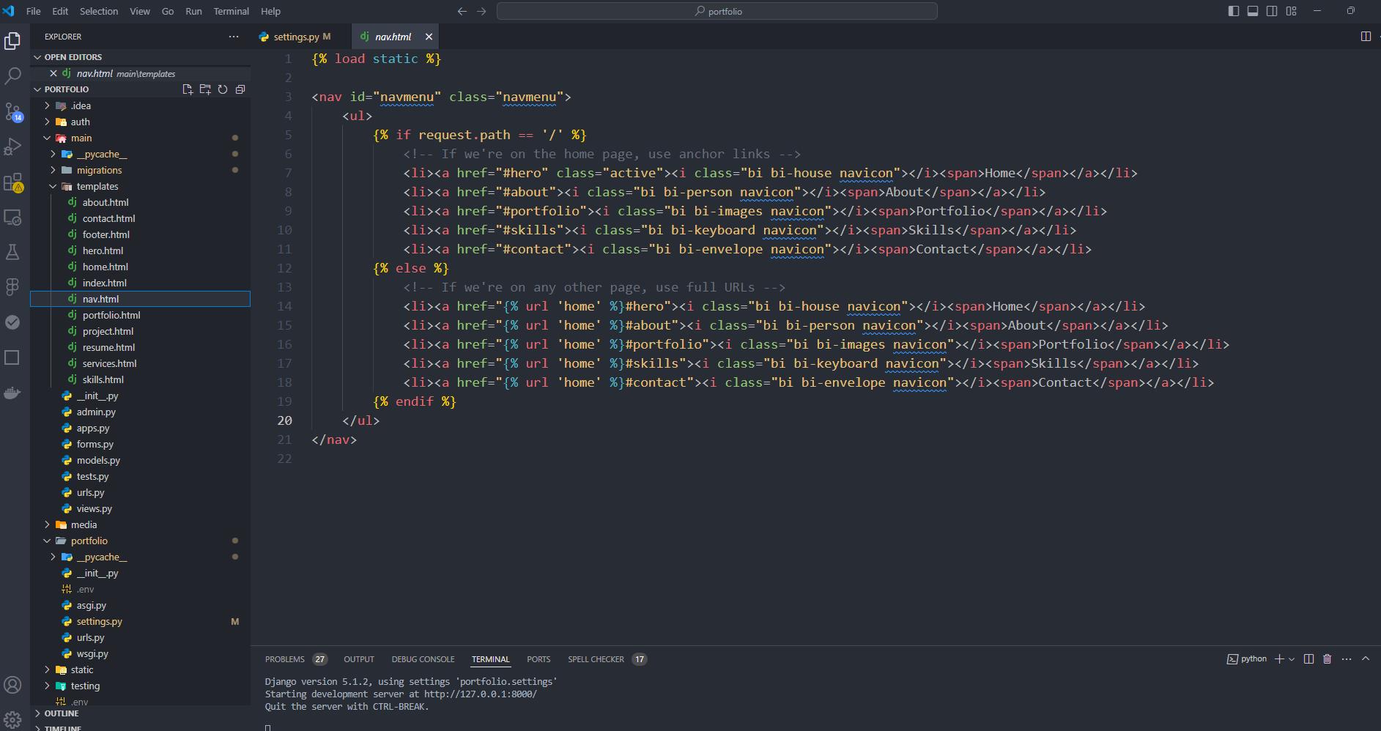Maximize the terminal panel with chevron
Screen dimensions: 1381x731
pos(1366,659)
